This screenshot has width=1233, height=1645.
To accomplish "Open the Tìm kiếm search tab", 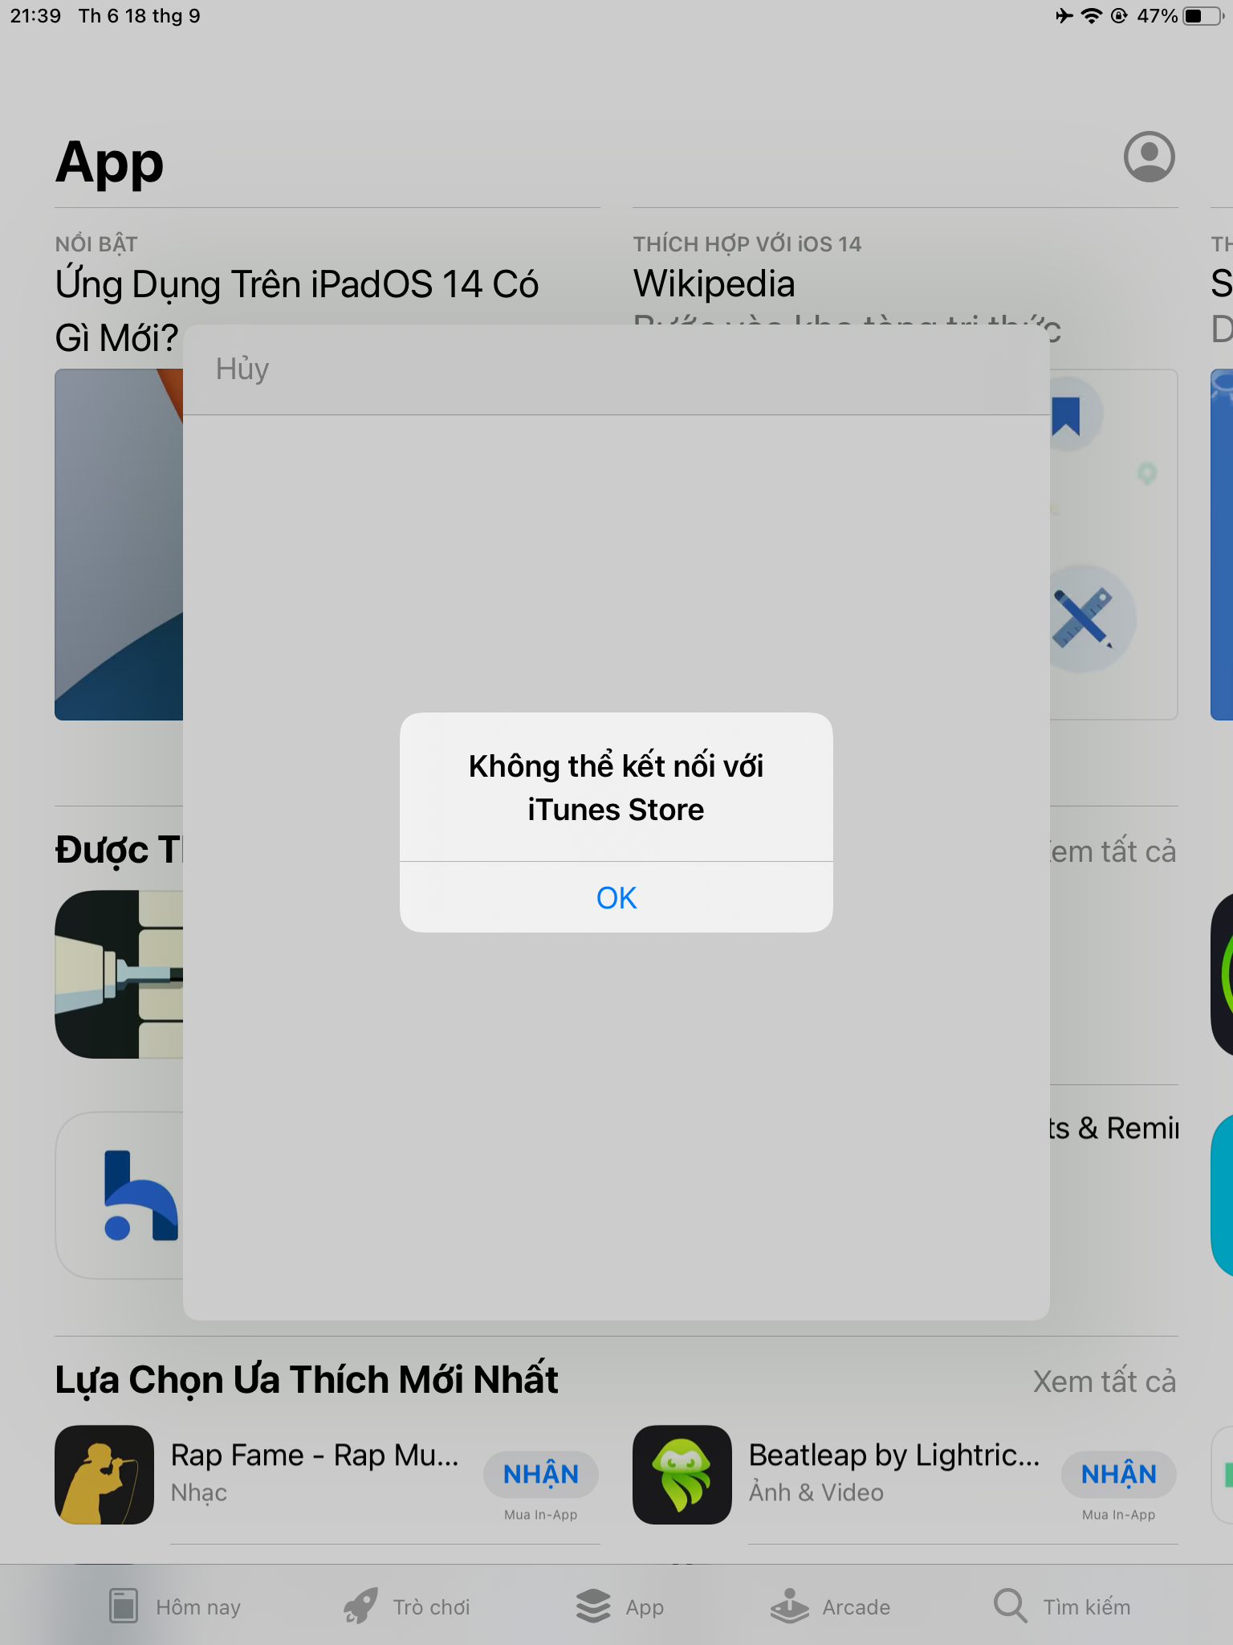I will pyautogui.click(x=1062, y=1606).
